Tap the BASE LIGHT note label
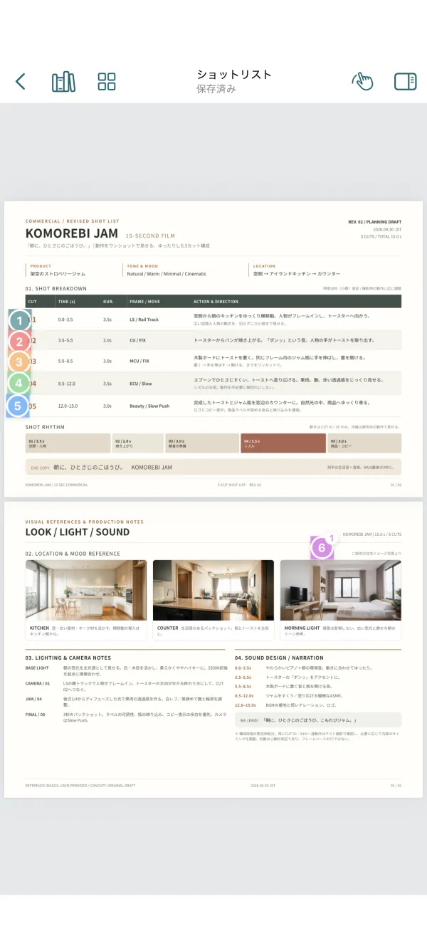 point(37,668)
